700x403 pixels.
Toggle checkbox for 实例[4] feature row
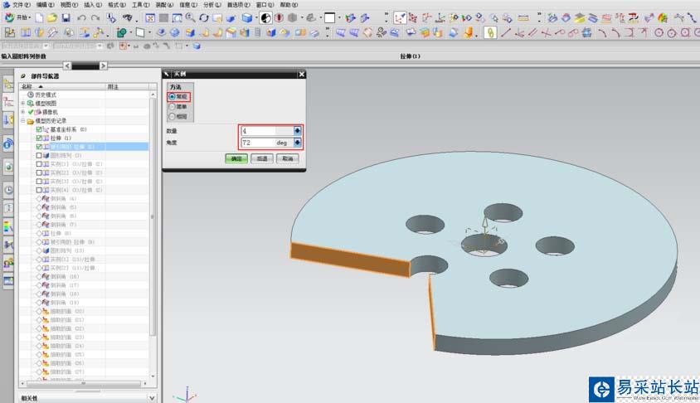(39, 190)
